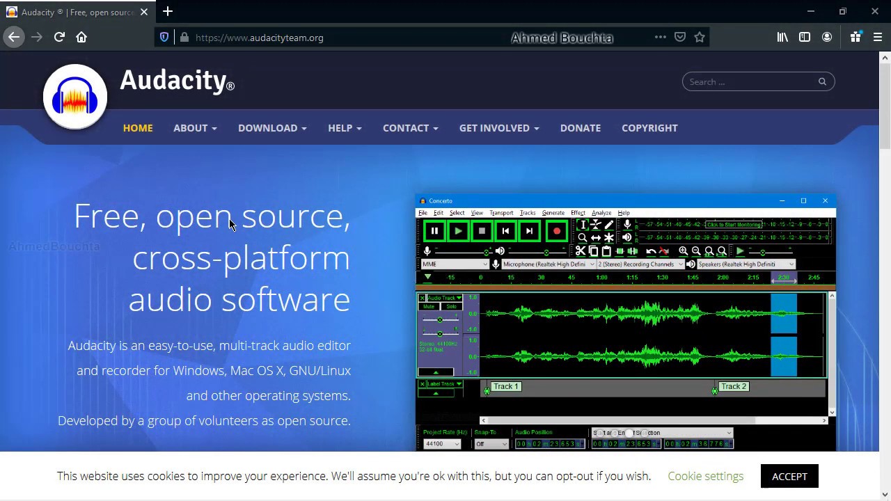Viewport: 891px width, 501px height.
Task: Open tracking protection shield in address bar
Action: coord(164,38)
